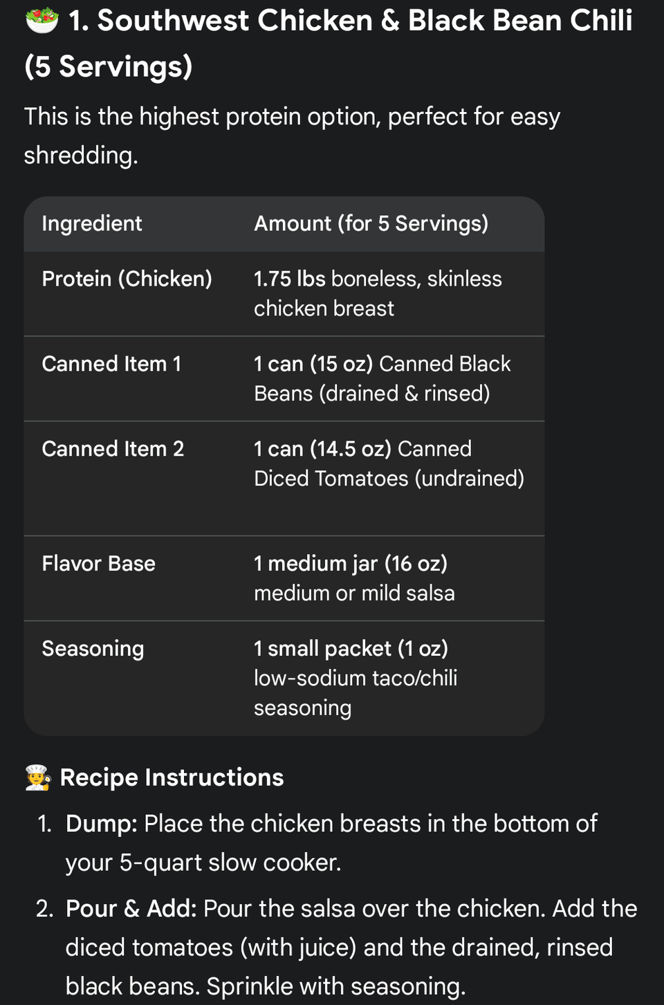Click the Canned Item 1 row label

click(x=111, y=364)
